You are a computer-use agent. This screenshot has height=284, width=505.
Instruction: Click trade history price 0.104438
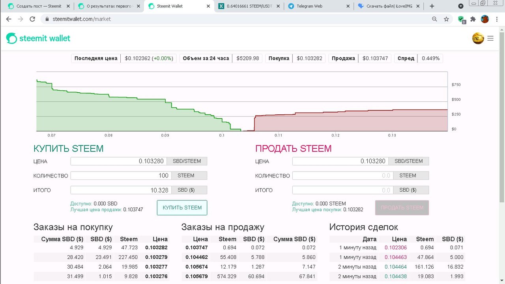click(396, 276)
